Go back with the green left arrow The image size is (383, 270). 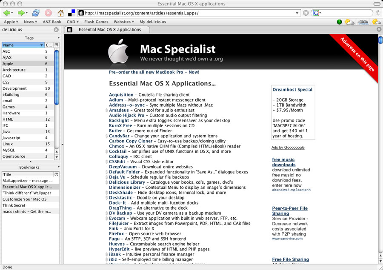click(7, 13)
